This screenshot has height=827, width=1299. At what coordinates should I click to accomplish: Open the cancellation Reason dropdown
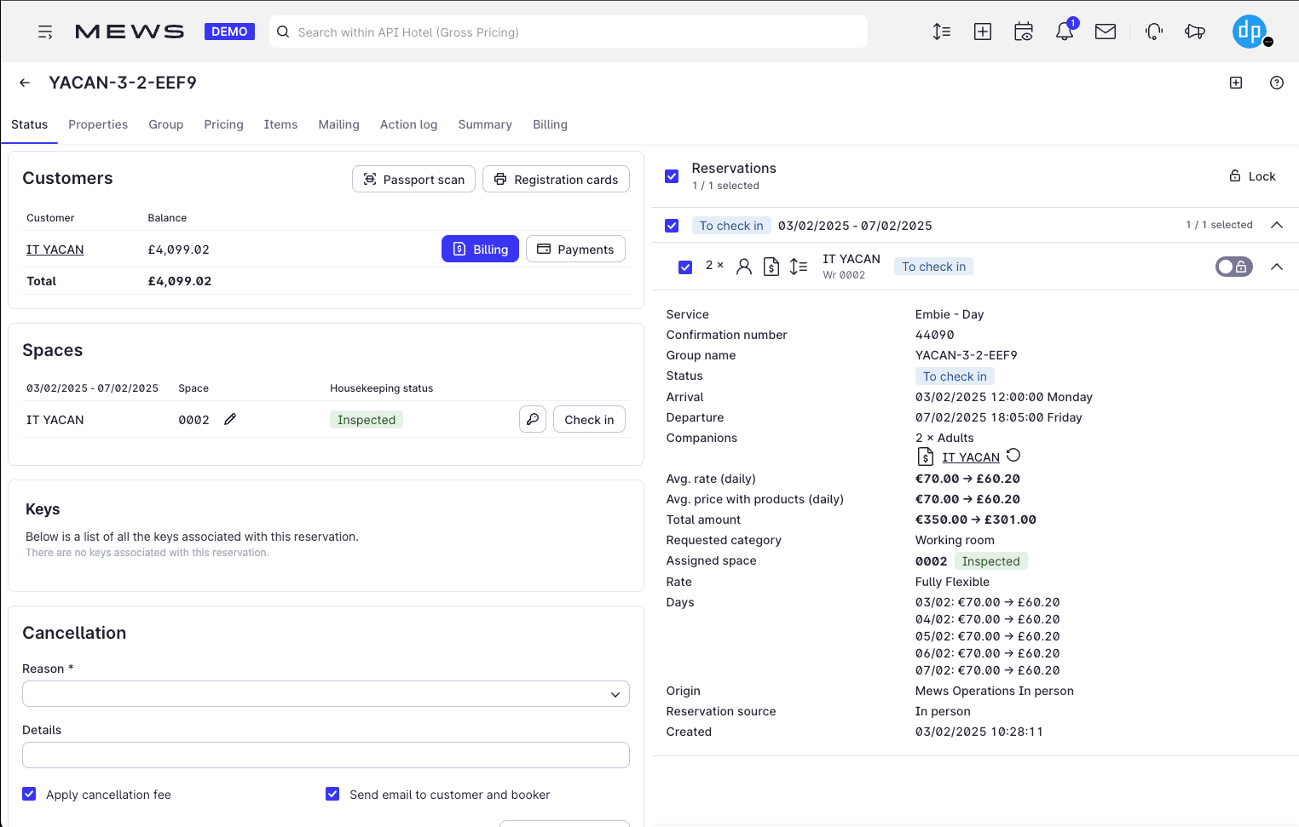[326, 694]
